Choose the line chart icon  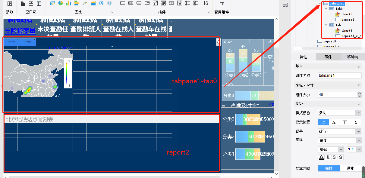coord(85,3)
